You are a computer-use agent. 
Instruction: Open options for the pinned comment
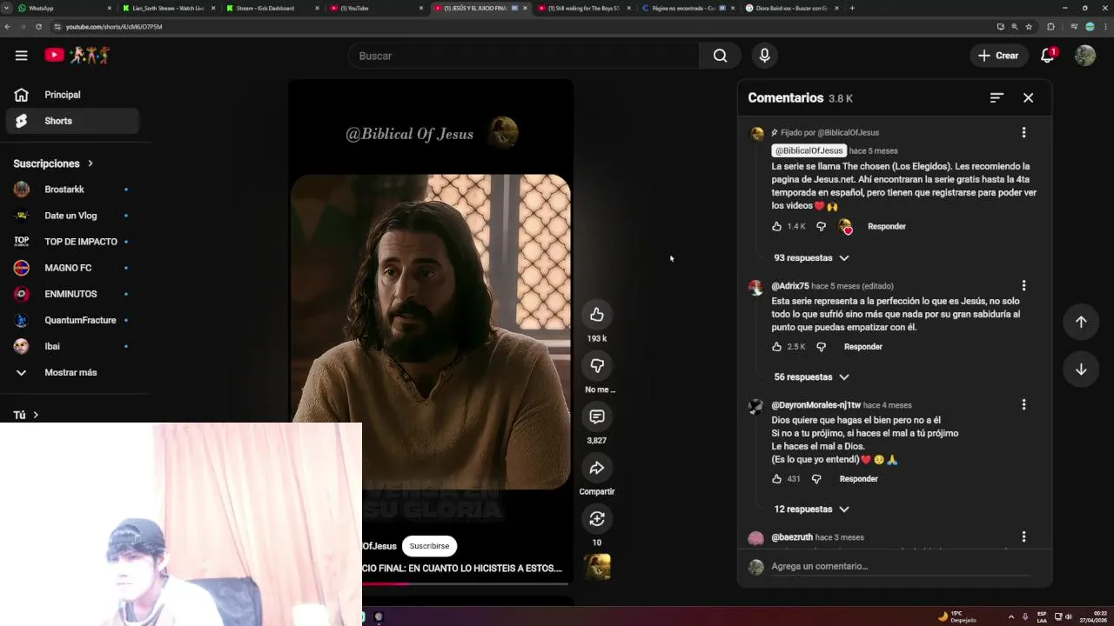pos(1023,132)
